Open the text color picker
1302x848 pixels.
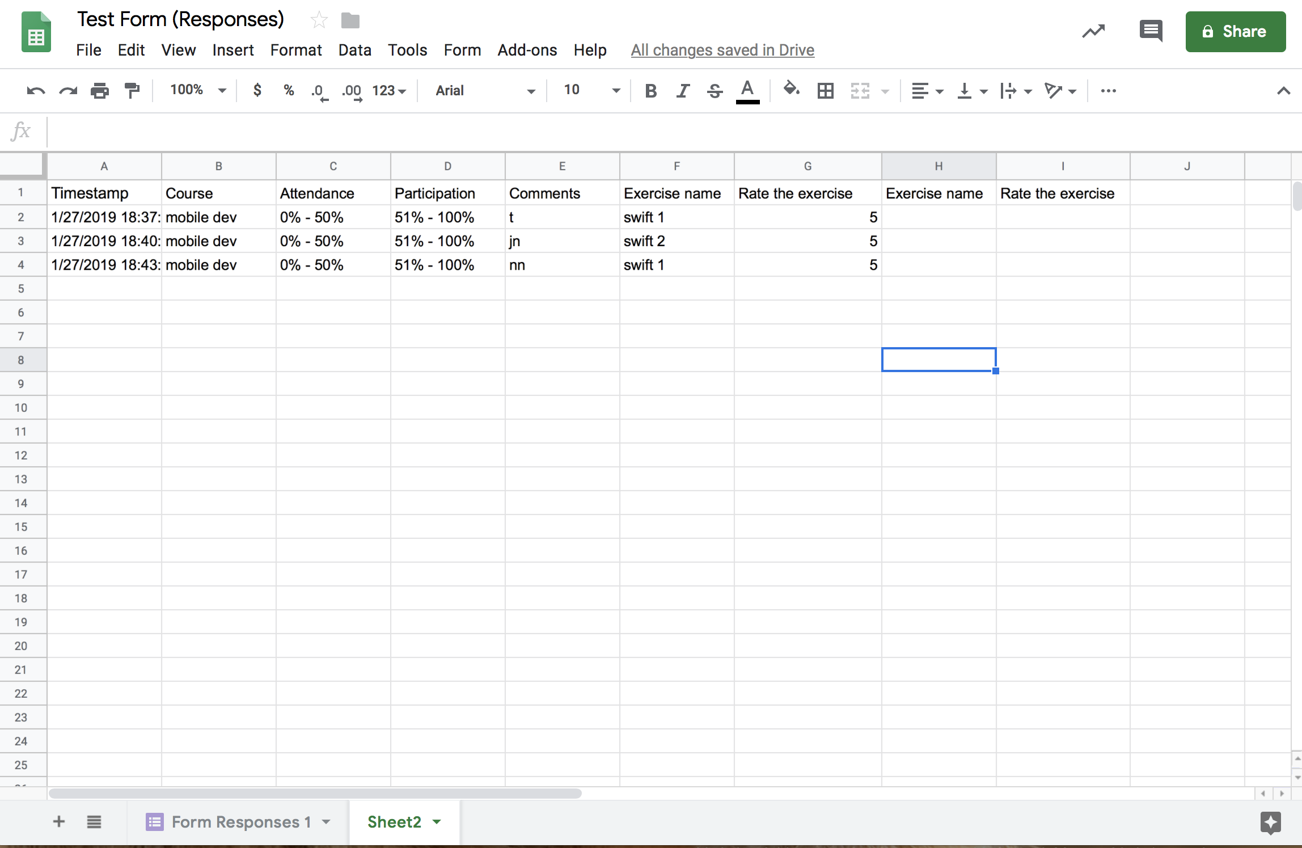[x=747, y=91]
